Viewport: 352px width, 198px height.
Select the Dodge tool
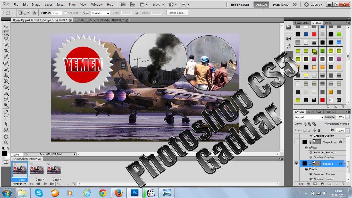click(6, 105)
